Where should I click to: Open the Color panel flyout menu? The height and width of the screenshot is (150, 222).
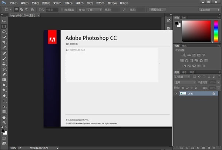(219, 17)
